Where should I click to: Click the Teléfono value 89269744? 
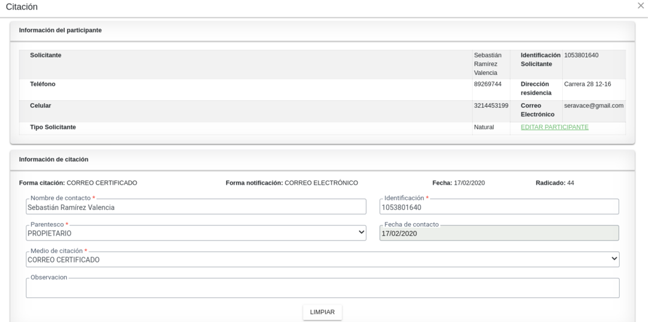(487, 84)
